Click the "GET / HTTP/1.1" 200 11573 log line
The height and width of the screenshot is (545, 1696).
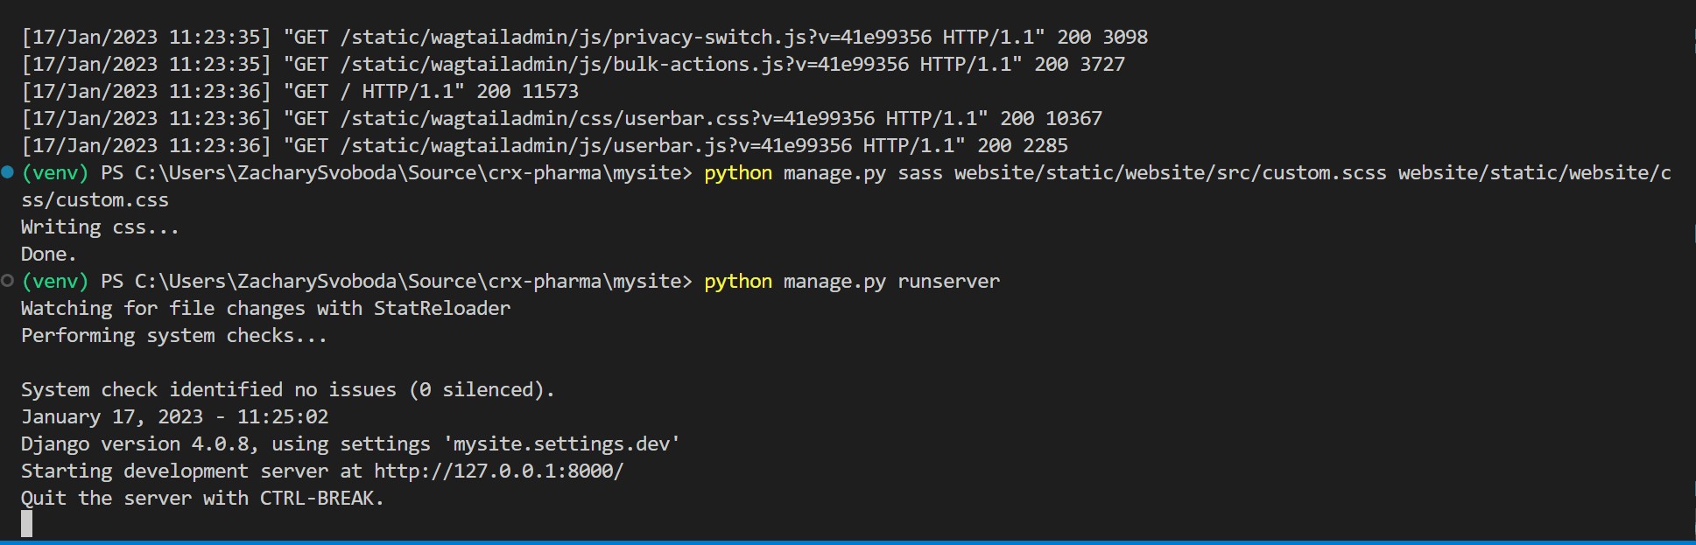[x=300, y=91]
